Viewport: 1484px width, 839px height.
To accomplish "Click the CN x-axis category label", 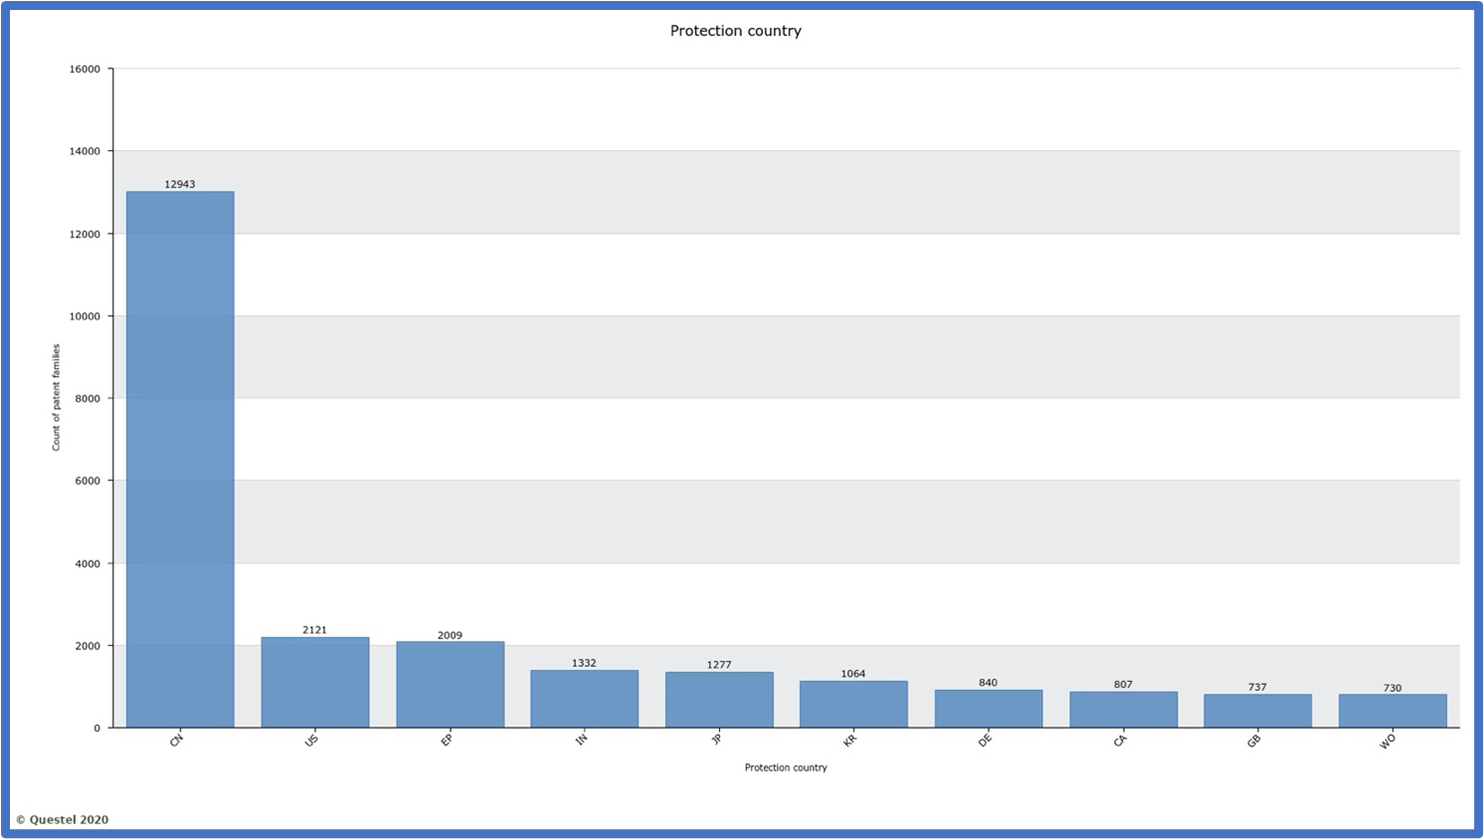I will [x=177, y=741].
